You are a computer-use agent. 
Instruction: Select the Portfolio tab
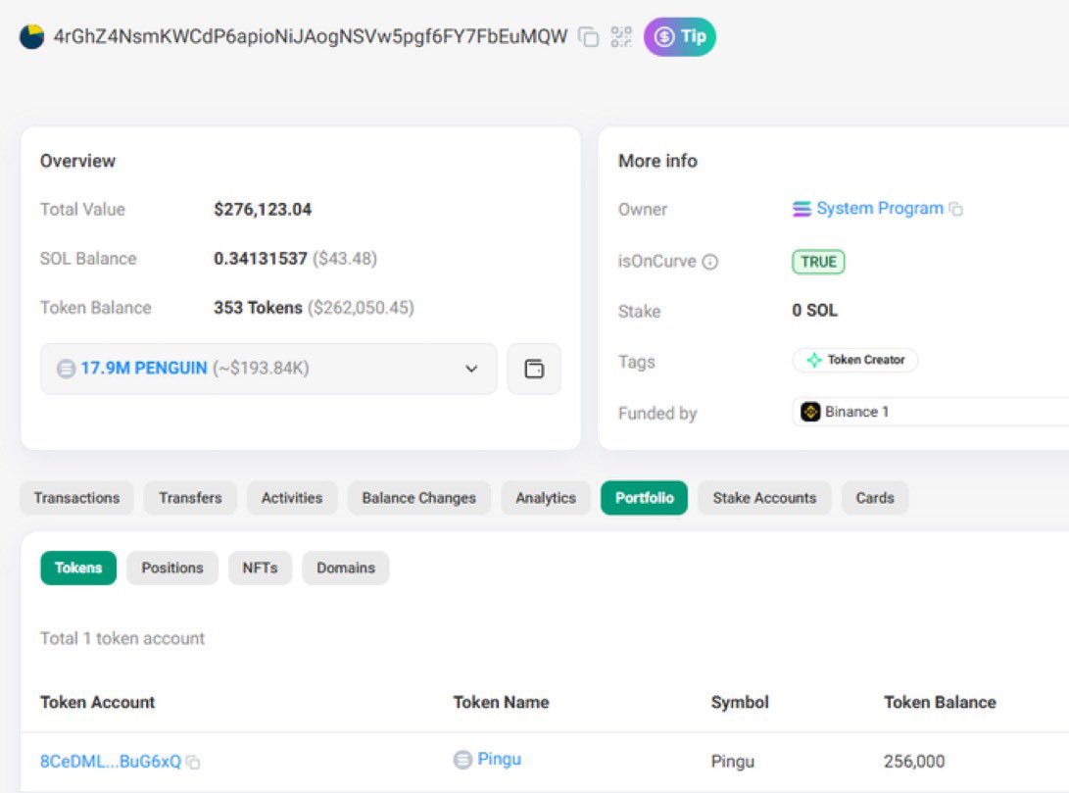(645, 498)
